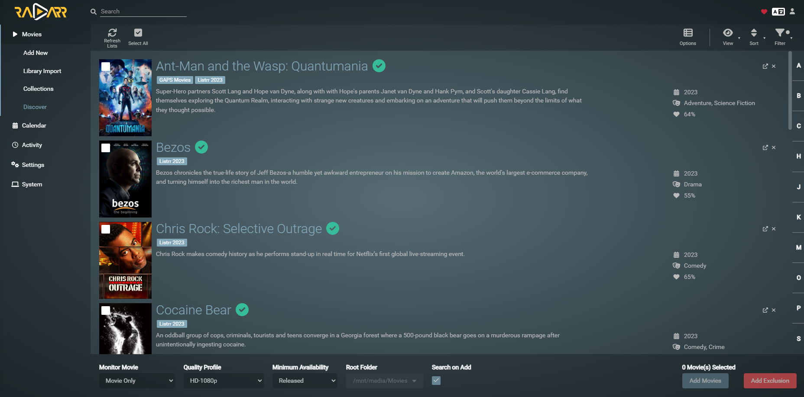Click the Add Movies button
804x397 pixels.
pyautogui.click(x=705, y=381)
